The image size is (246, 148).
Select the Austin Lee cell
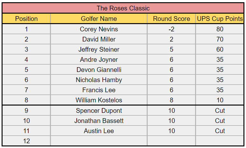pos(99,131)
